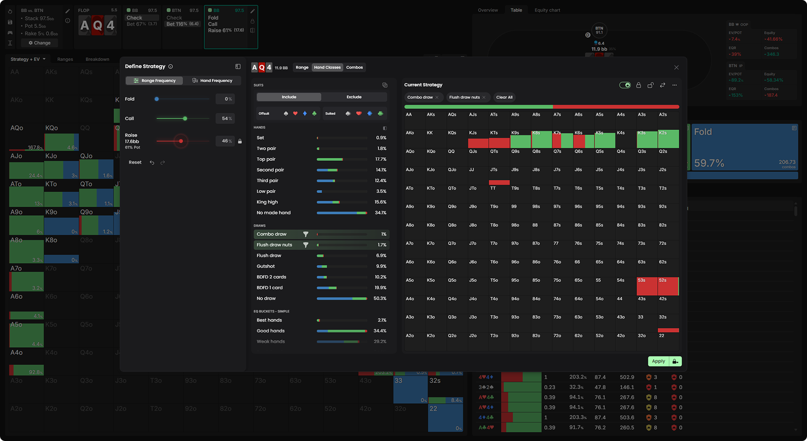Open the Strategy + EV dropdown
The height and width of the screenshot is (441, 807).
coord(28,59)
